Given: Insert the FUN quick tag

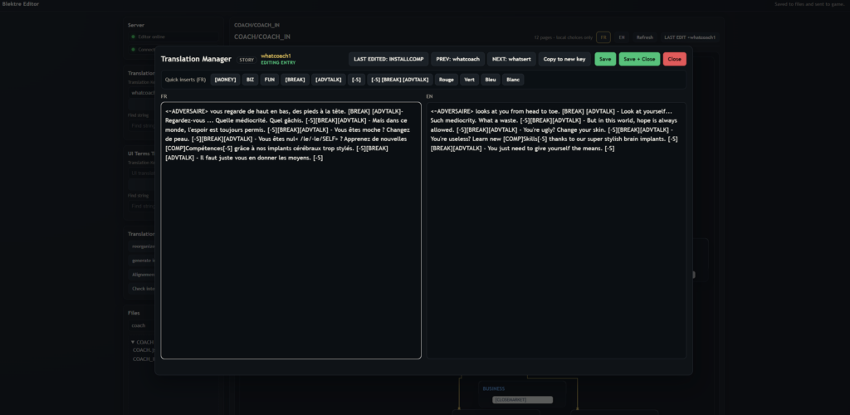Looking at the screenshot, I should (x=270, y=80).
